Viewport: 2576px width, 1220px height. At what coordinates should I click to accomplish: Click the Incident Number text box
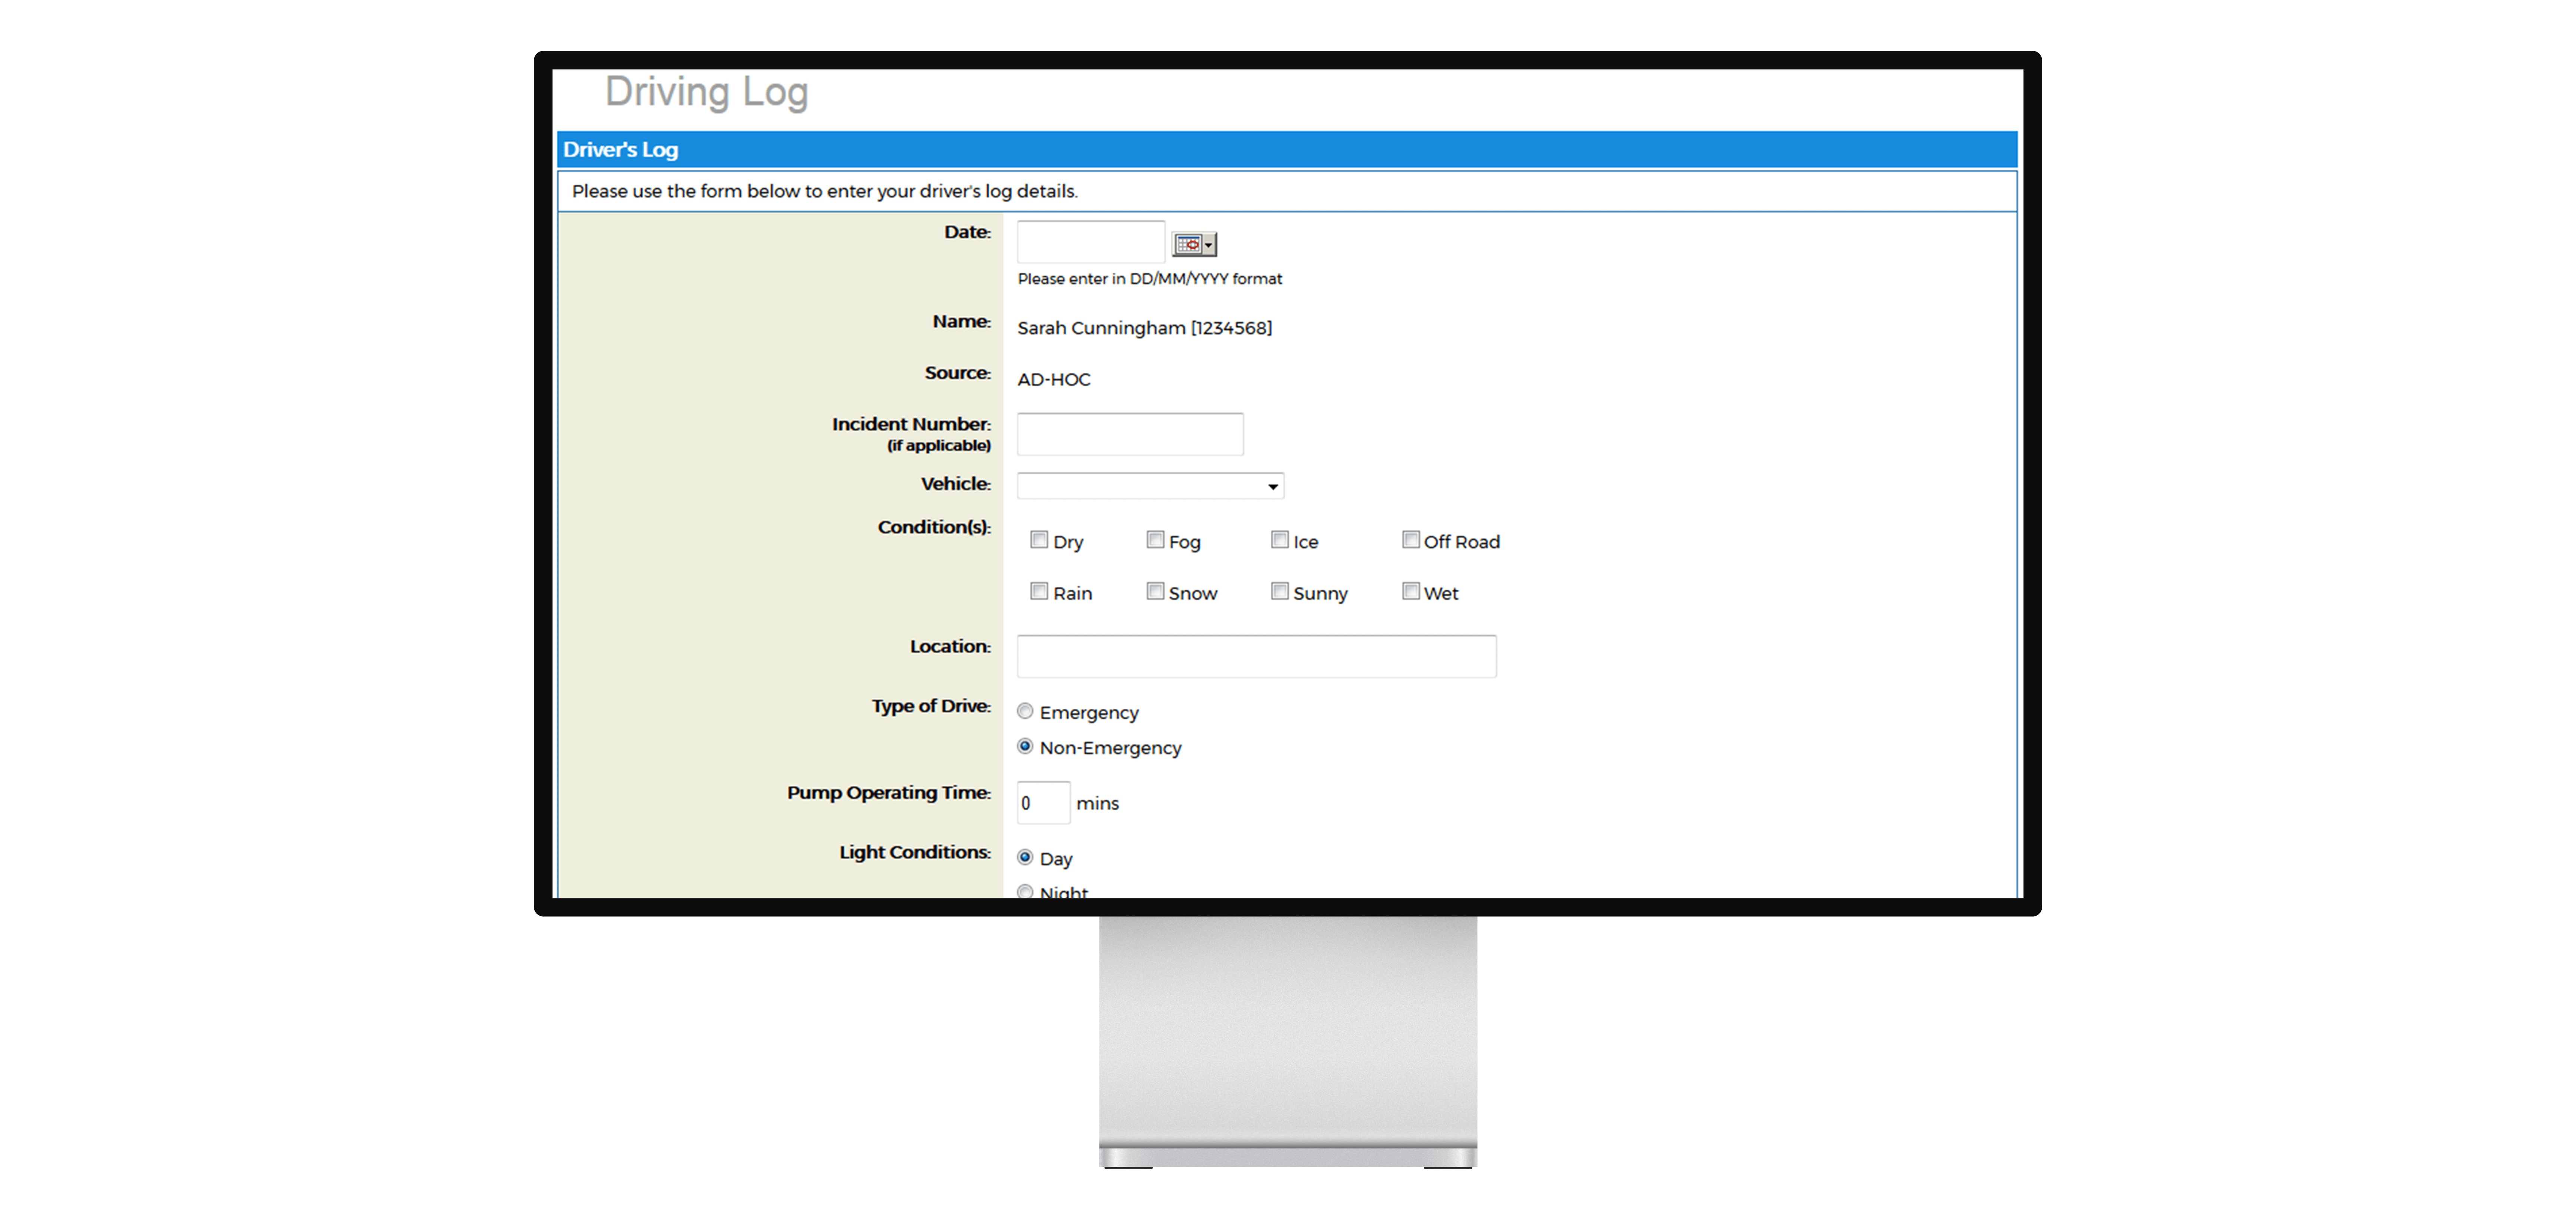(x=1130, y=434)
